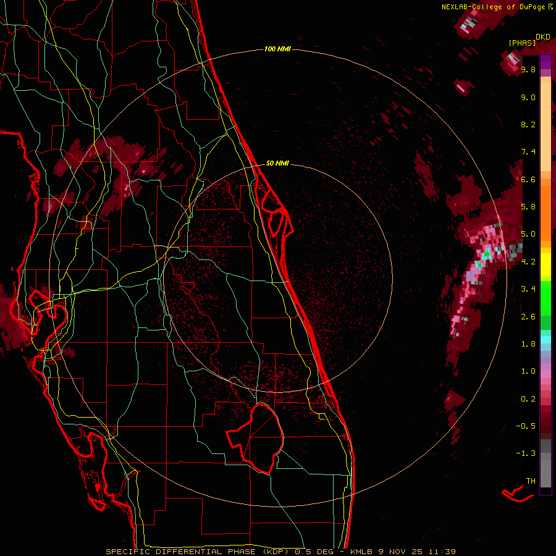Click the 1.0 legend value
This screenshot has width=556, height=556.
[528, 371]
